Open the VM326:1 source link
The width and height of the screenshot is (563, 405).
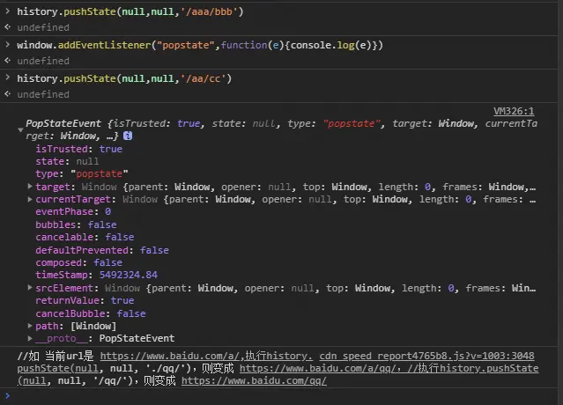coord(514,111)
